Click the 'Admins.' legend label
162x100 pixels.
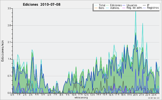(115, 8)
